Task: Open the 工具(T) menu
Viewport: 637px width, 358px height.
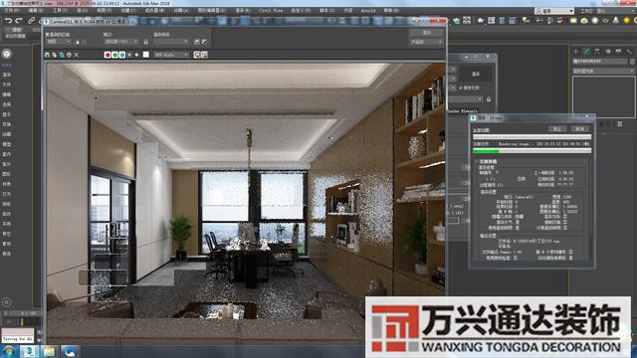Action: pos(60,10)
